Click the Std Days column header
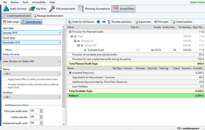Screen dimensions: 205x130 pyautogui.click(x=117, y=68)
